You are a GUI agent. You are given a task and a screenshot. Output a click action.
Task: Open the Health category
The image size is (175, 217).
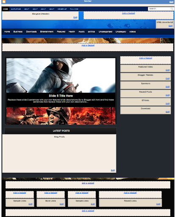tap(72, 32)
